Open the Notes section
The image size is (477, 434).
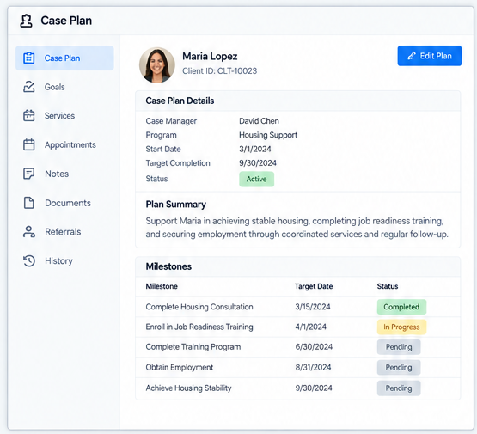click(x=64, y=174)
